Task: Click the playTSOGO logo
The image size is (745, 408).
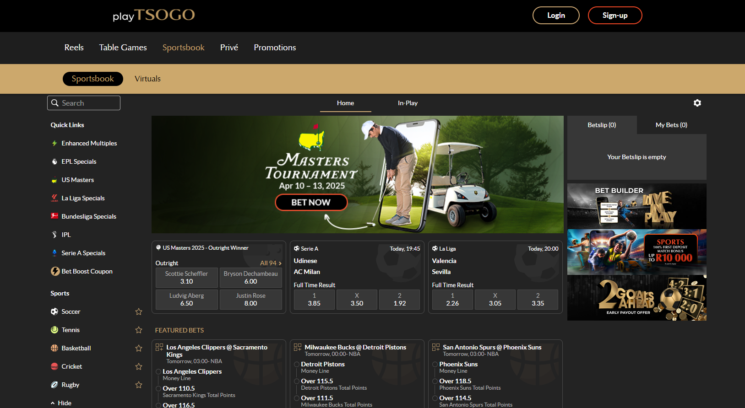Action: pos(154,16)
